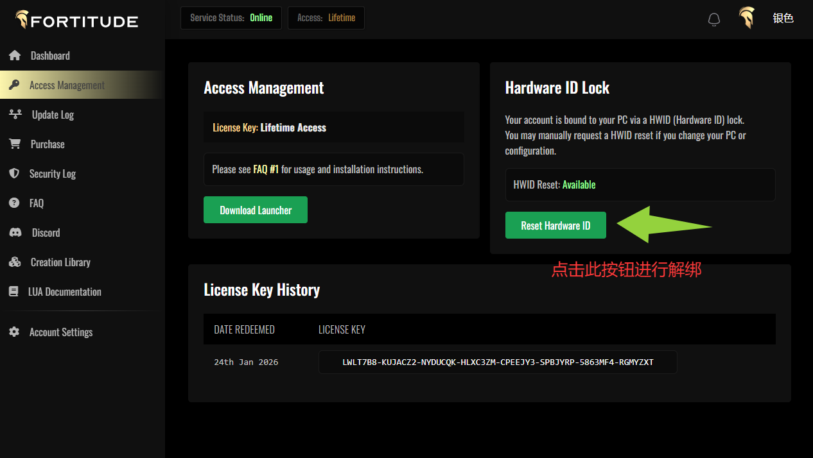The width and height of the screenshot is (813, 458).
Task: Open the notifications bell
Action: coord(713,19)
